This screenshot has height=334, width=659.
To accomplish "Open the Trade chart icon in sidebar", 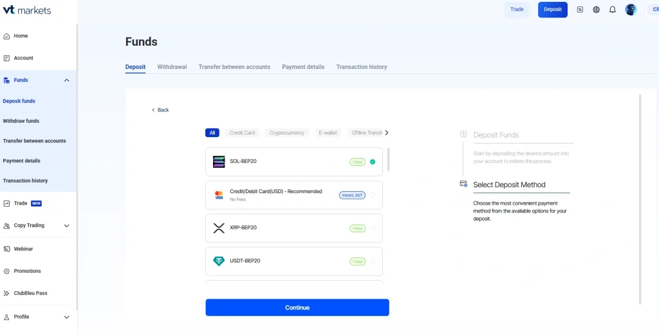I will [x=6, y=203].
